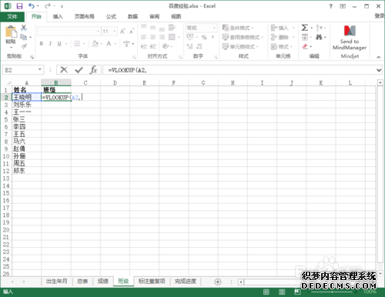This screenshot has height=297, width=385.
Task: Add a new sheet with the plus icon
Action: 218,282
